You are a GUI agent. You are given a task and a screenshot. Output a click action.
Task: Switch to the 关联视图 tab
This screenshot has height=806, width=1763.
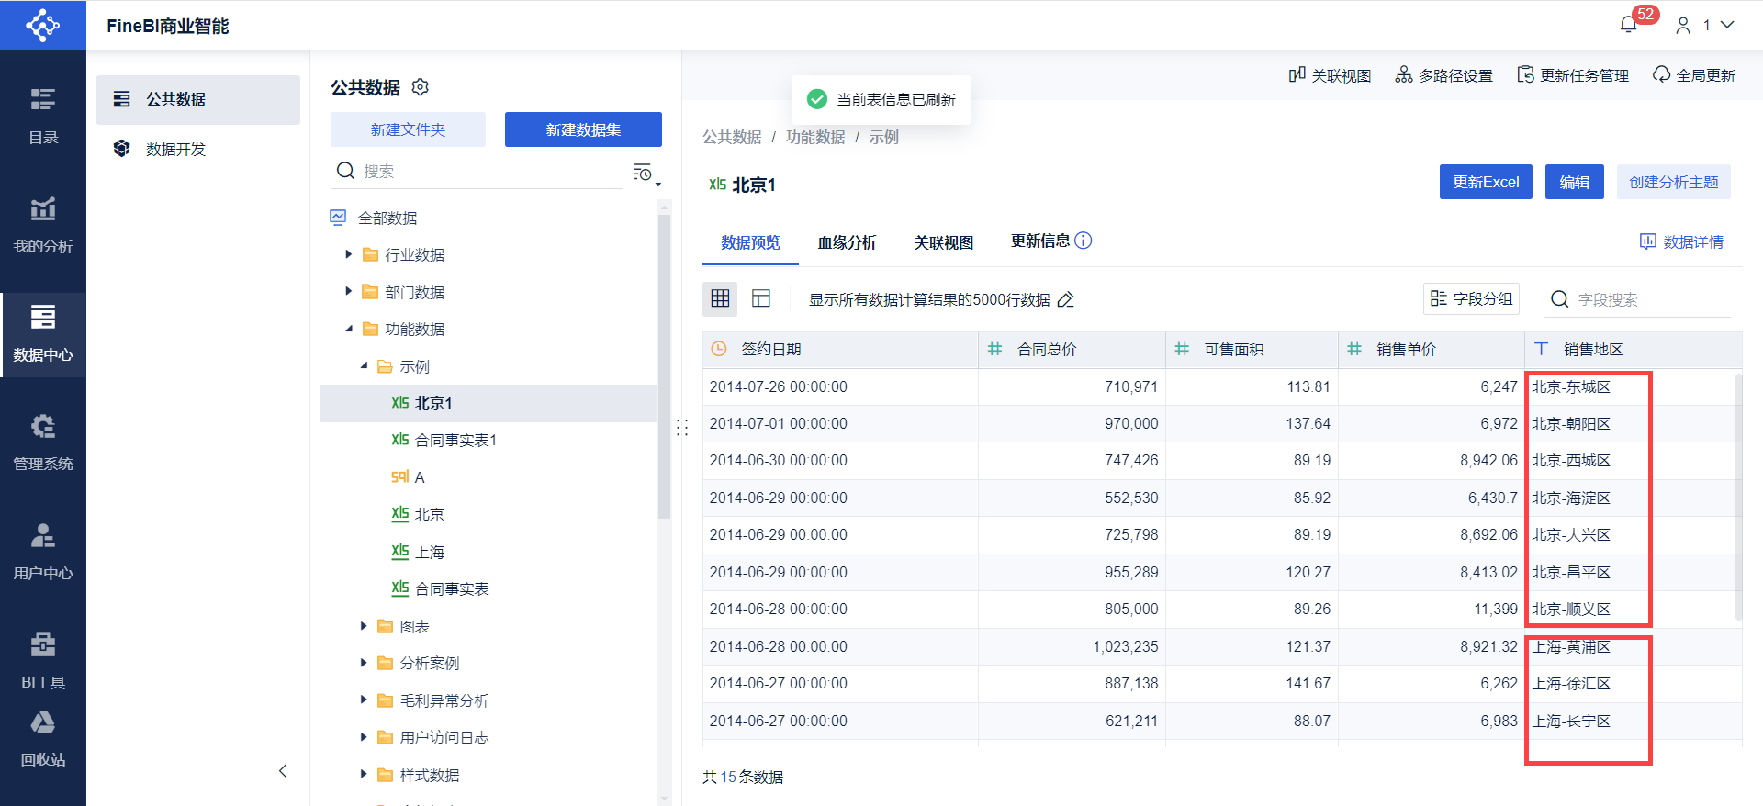coord(943,242)
